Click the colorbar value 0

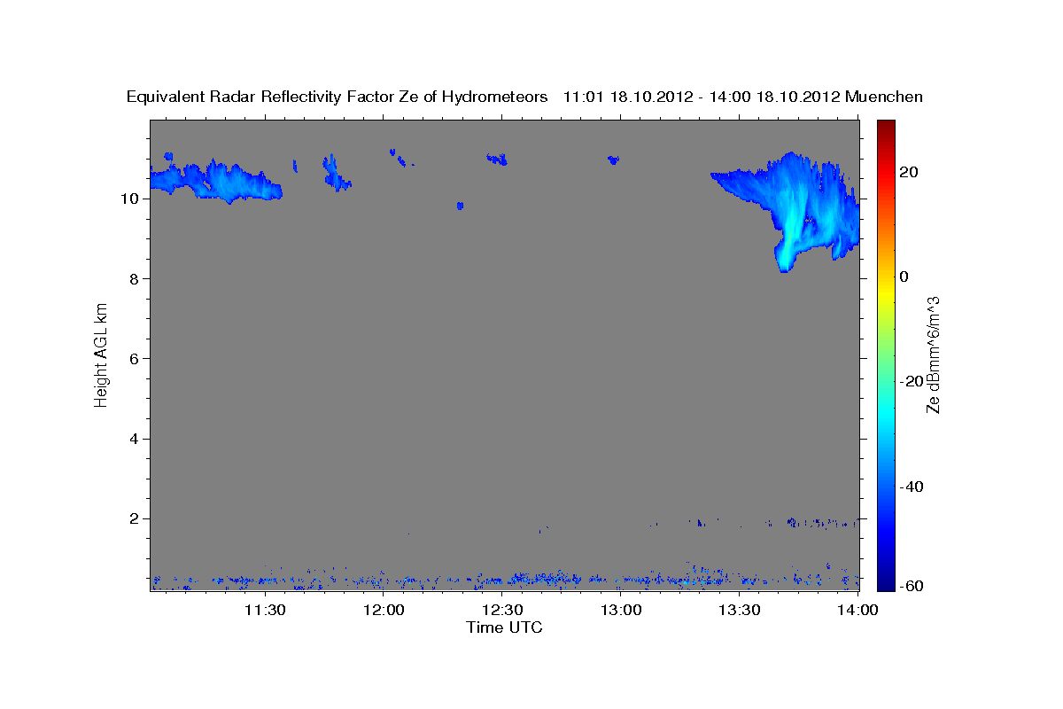tap(904, 277)
